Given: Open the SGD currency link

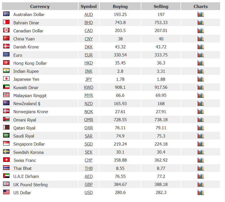Looking at the screenshot, I should [89, 144].
